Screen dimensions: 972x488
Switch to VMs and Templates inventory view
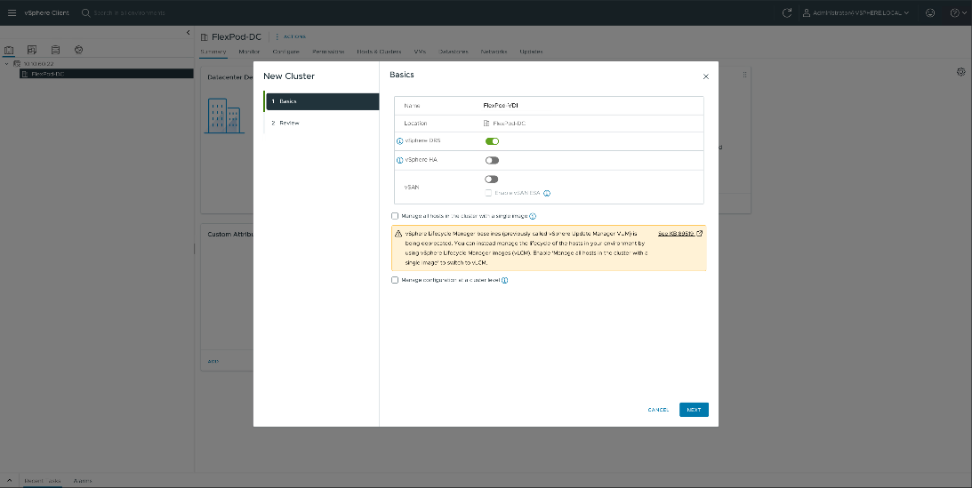[32, 50]
